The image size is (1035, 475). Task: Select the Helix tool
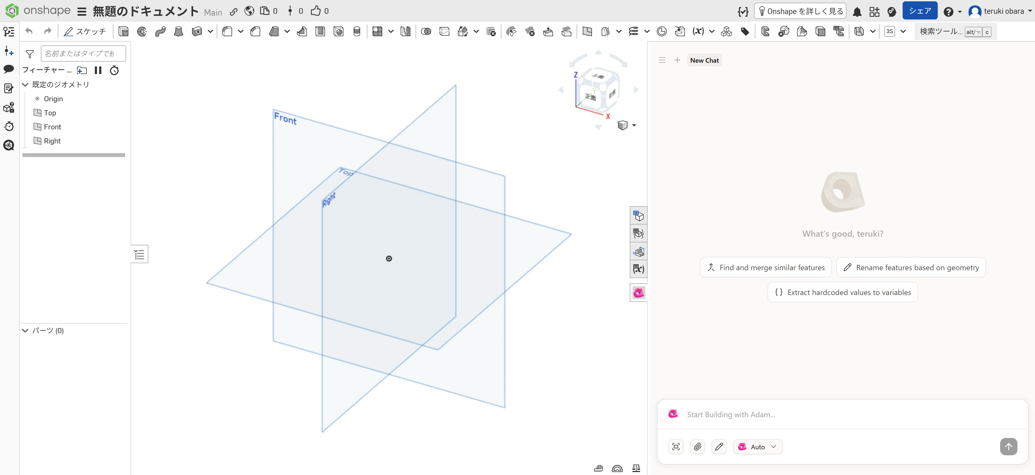point(634,31)
